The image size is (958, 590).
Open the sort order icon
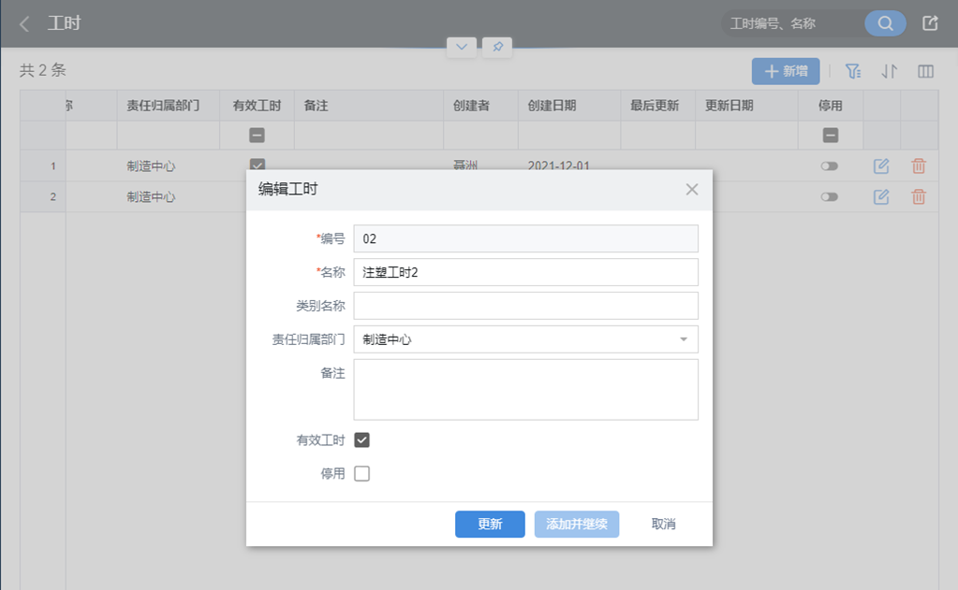(x=890, y=71)
